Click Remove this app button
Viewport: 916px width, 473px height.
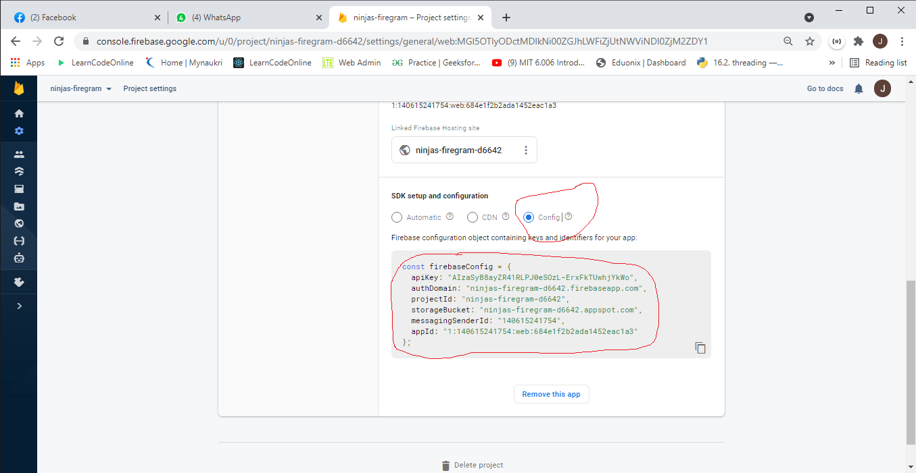(x=552, y=394)
